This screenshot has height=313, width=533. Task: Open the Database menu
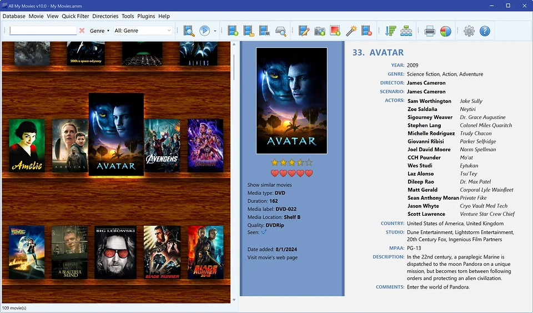(14, 16)
